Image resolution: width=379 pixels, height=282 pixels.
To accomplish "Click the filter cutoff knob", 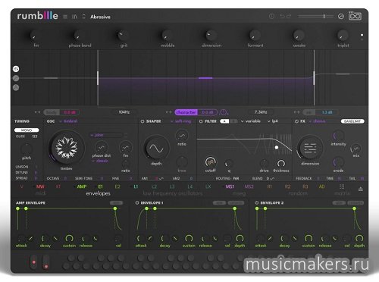I will (x=210, y=162).
